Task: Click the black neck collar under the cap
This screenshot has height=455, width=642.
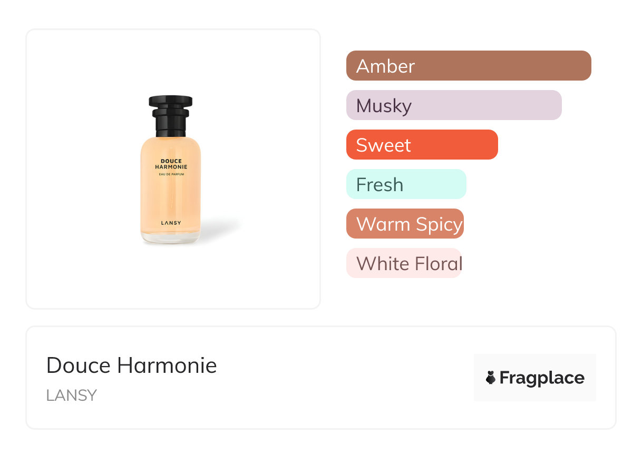Action: pyautogui.click(x=170, y=126)
